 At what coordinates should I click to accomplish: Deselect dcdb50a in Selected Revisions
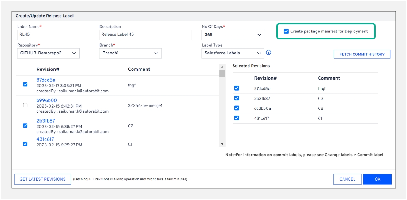click(237, 108)
